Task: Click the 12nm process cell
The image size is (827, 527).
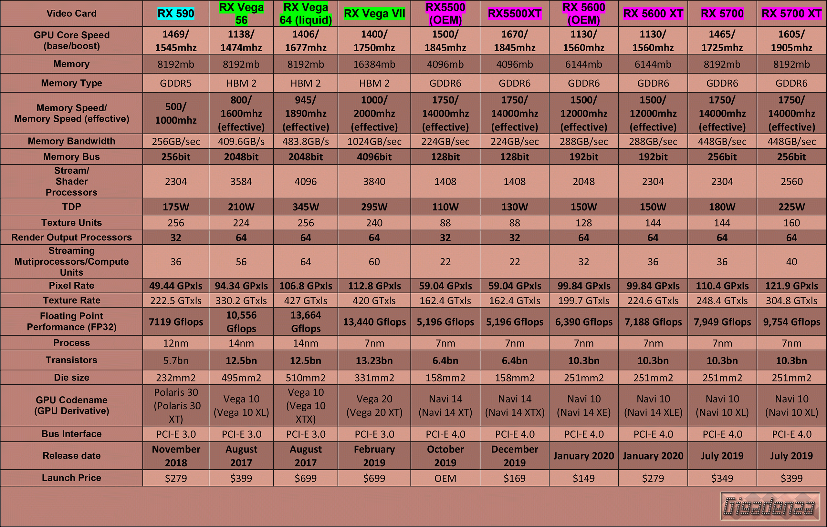Action: point(175,343)
